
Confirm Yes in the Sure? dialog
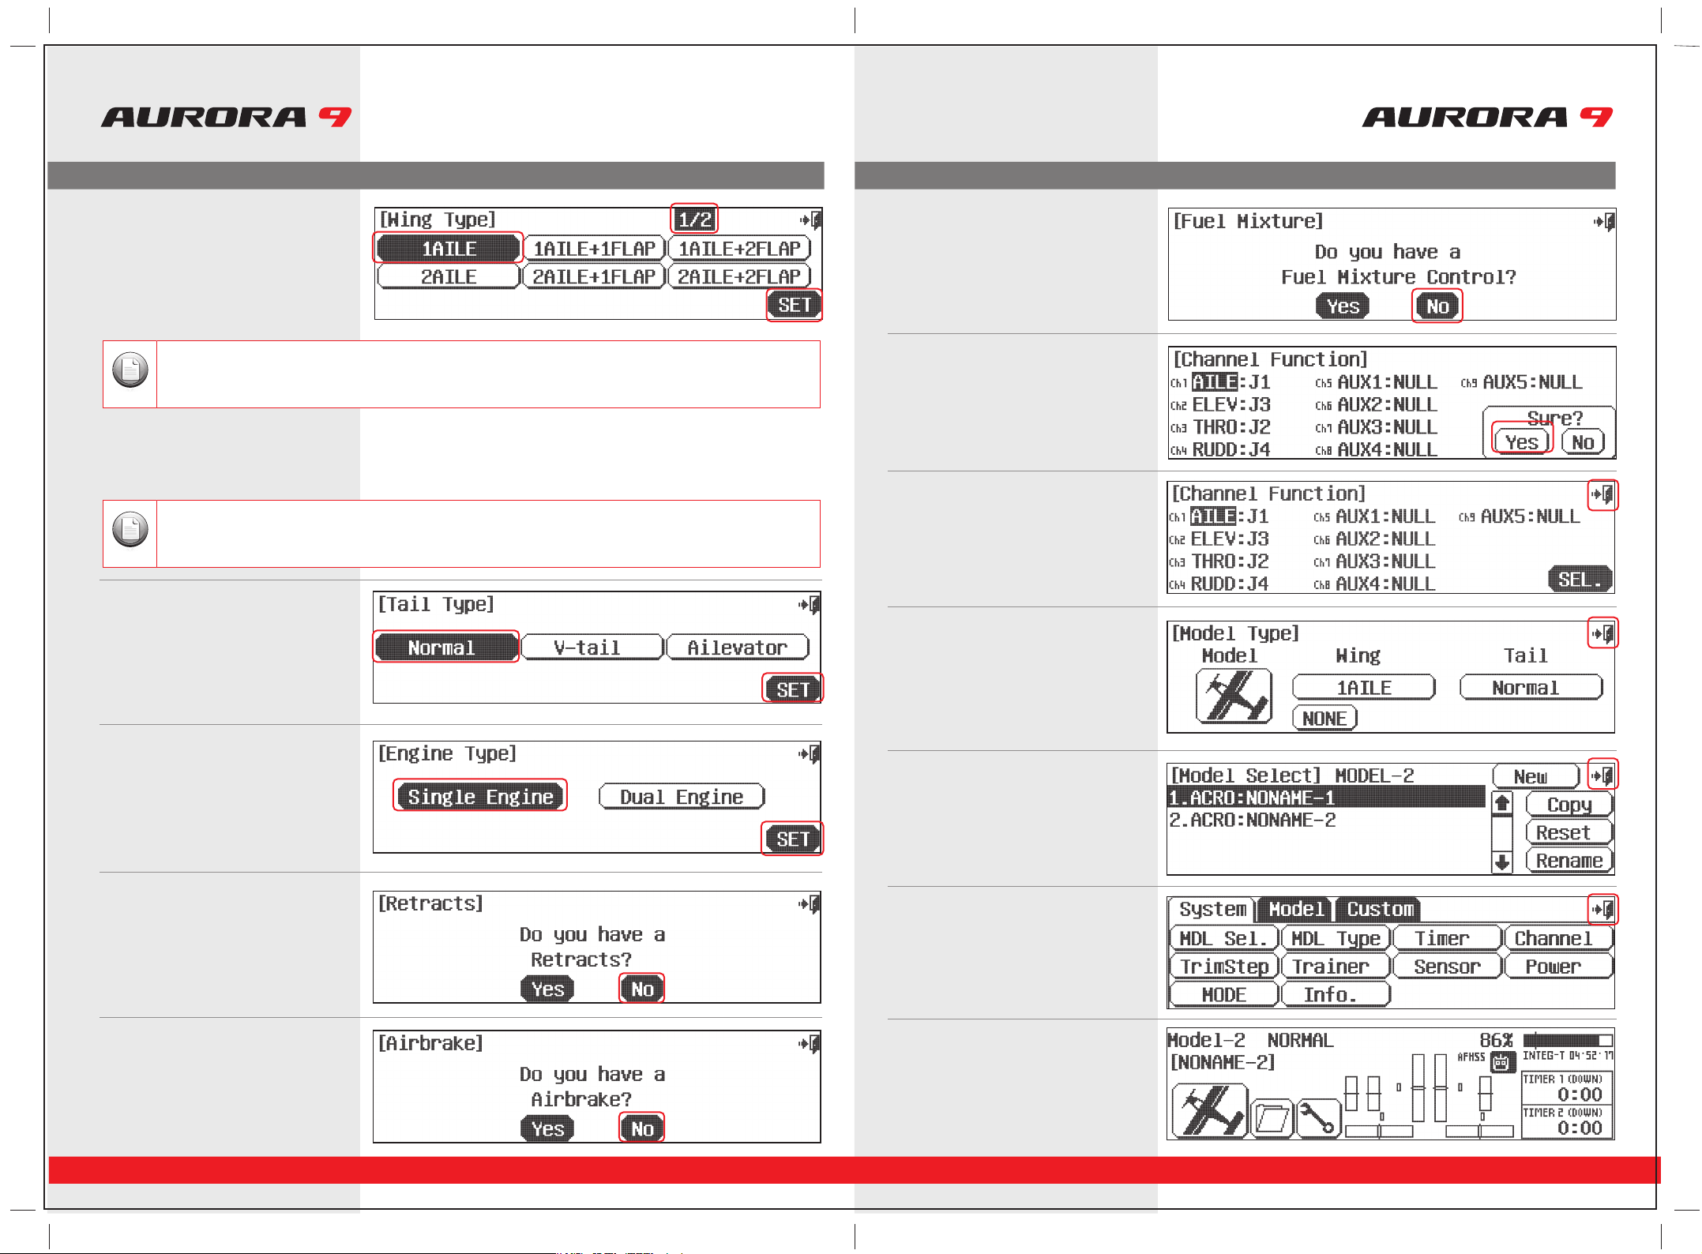pos(1521,442)
